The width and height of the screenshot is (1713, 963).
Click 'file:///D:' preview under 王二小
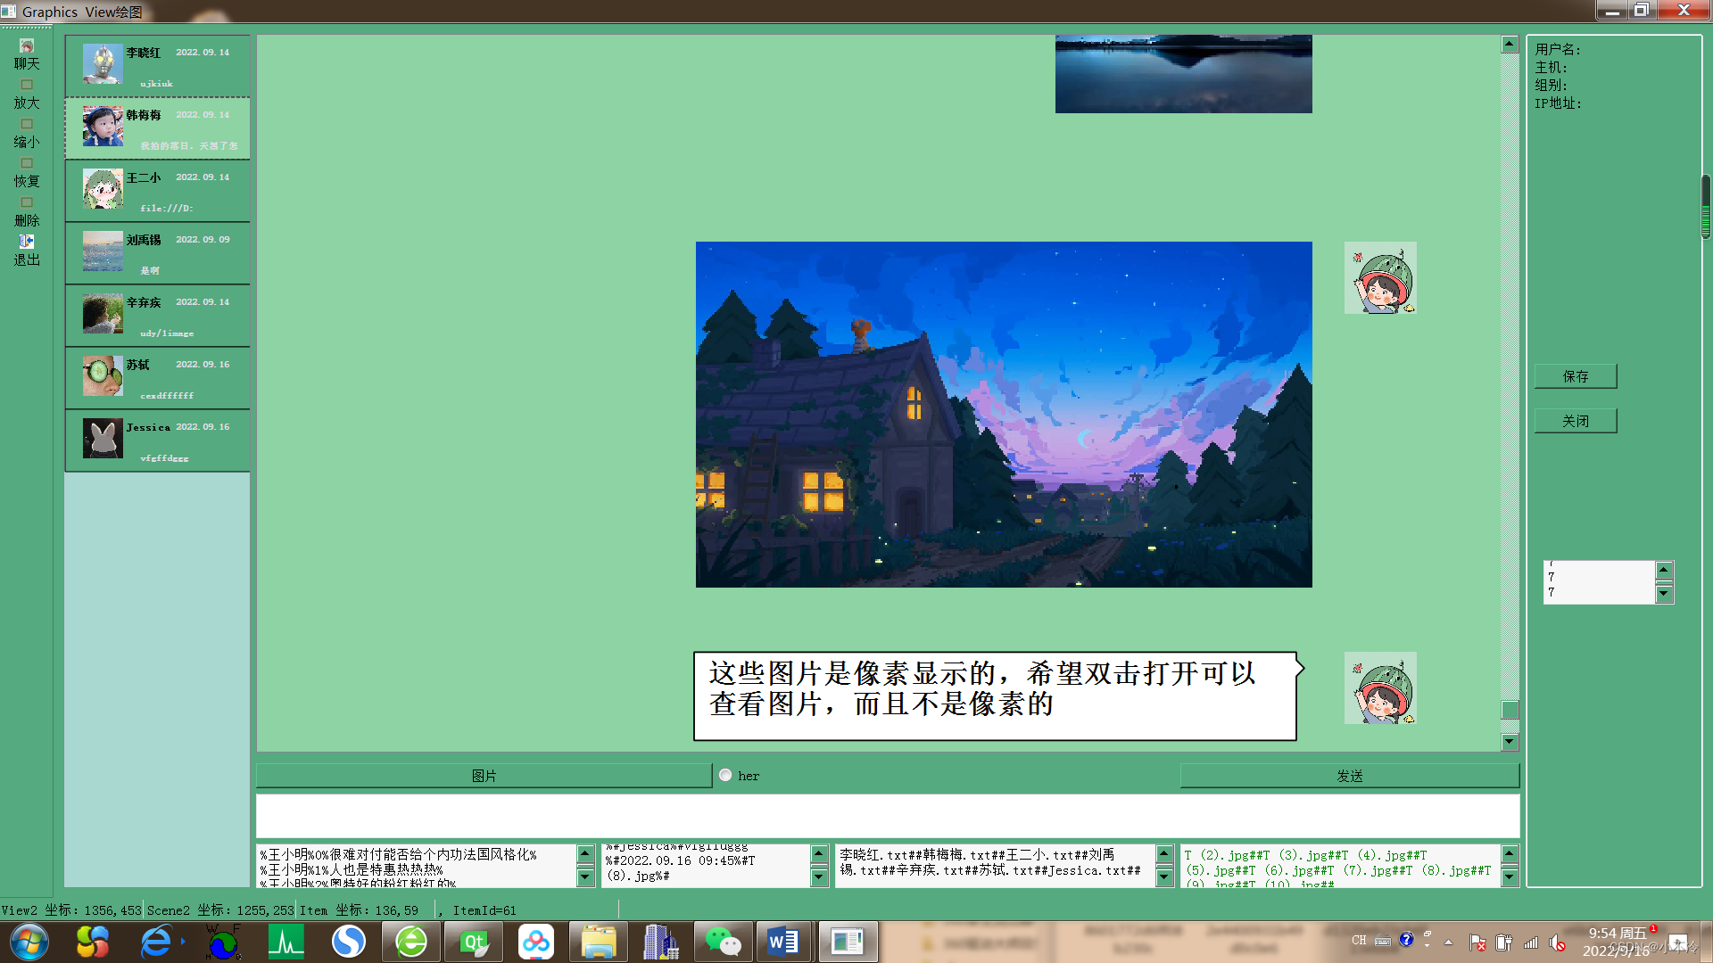click(167, 209)
